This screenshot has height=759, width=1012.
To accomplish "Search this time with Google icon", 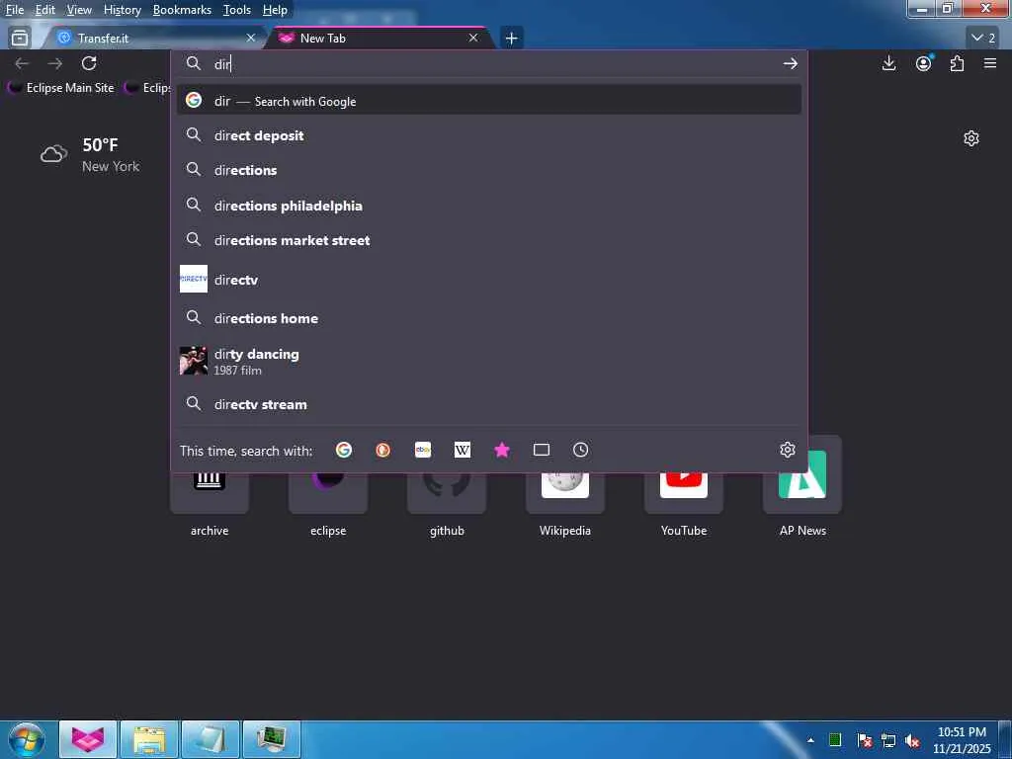I will click(344, 450).
